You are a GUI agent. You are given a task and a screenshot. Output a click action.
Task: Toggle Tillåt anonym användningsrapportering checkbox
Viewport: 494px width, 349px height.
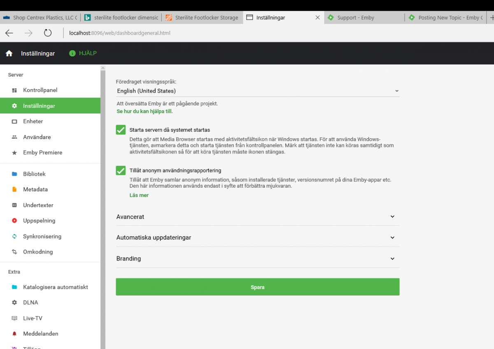pos(121,170)
